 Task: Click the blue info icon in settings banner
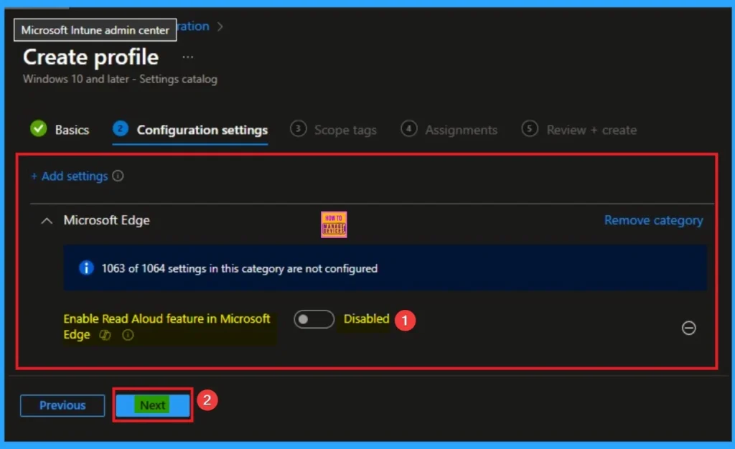tap(86, 268)
